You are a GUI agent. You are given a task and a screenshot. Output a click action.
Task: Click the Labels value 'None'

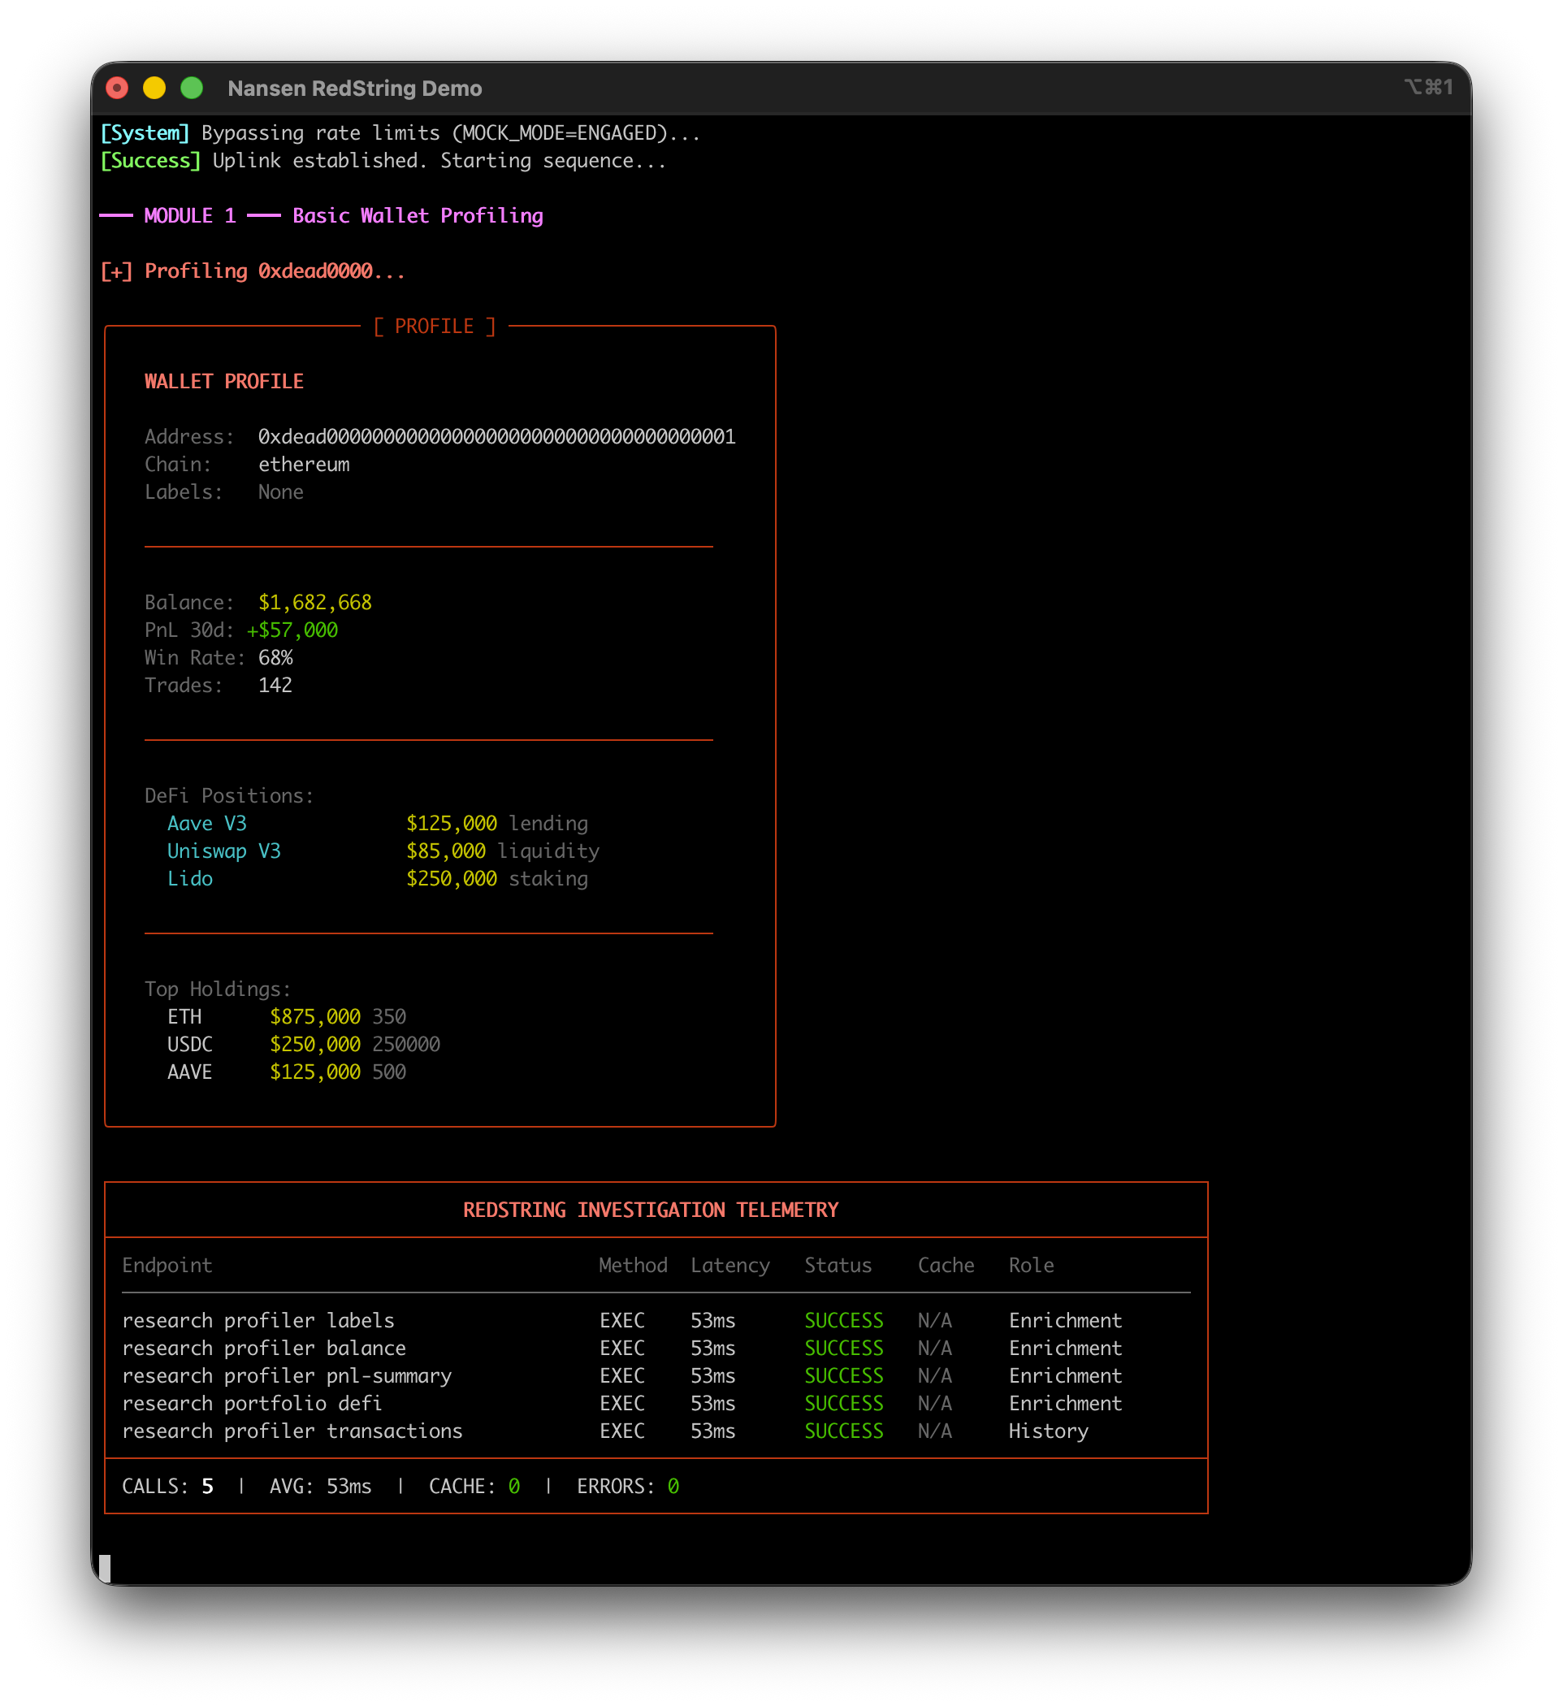[281, 492]
